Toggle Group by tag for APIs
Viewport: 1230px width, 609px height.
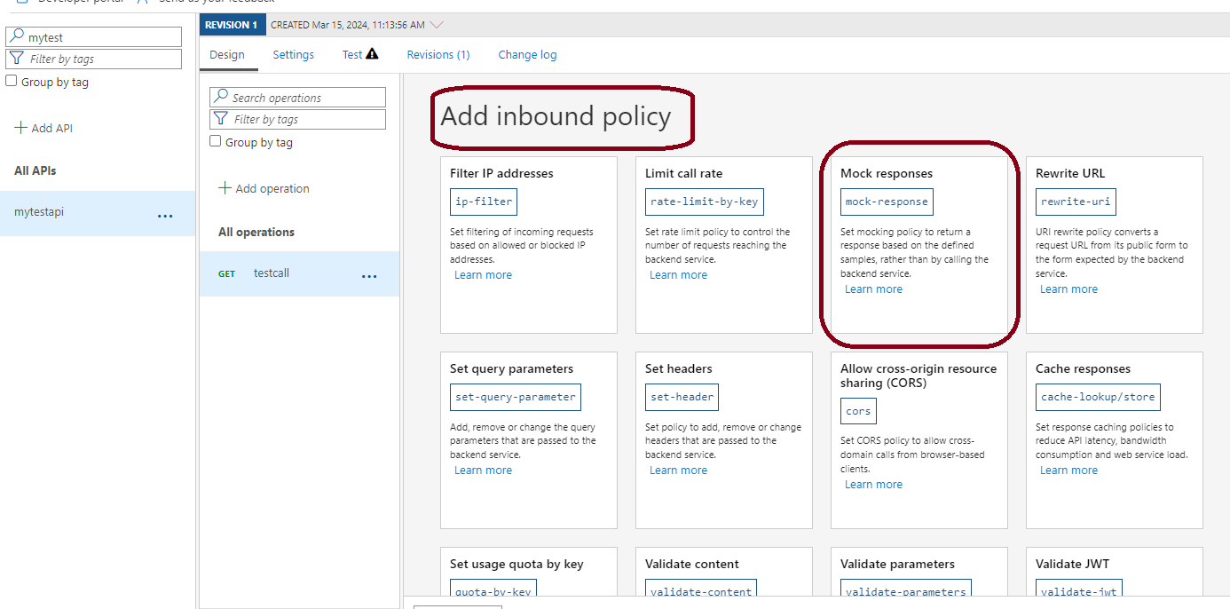[12, 81]
